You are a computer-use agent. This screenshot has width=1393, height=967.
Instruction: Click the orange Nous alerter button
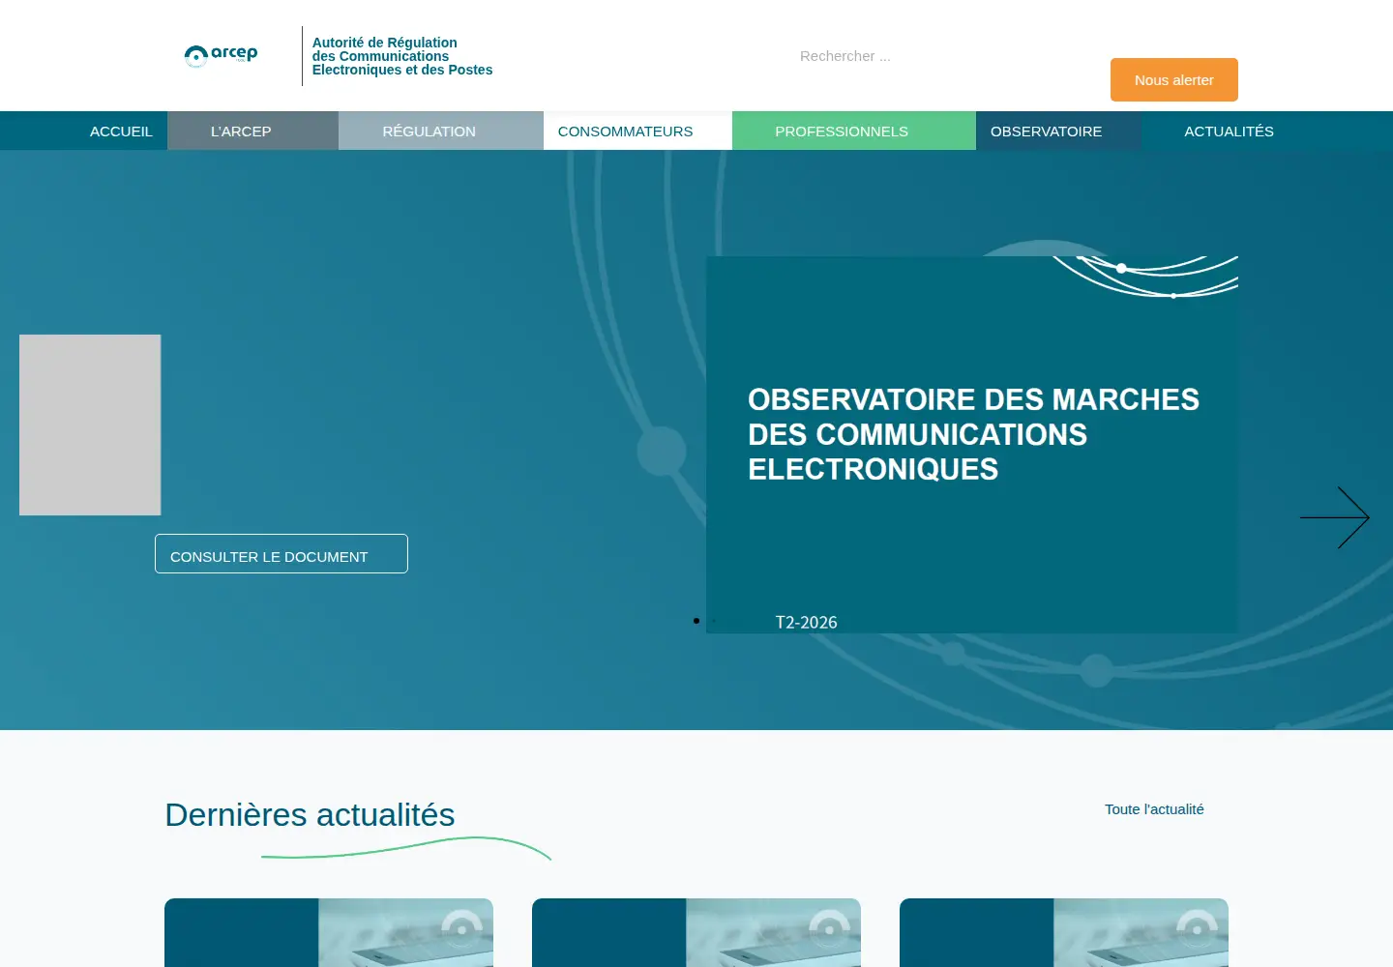click(x=1174, y=80)
